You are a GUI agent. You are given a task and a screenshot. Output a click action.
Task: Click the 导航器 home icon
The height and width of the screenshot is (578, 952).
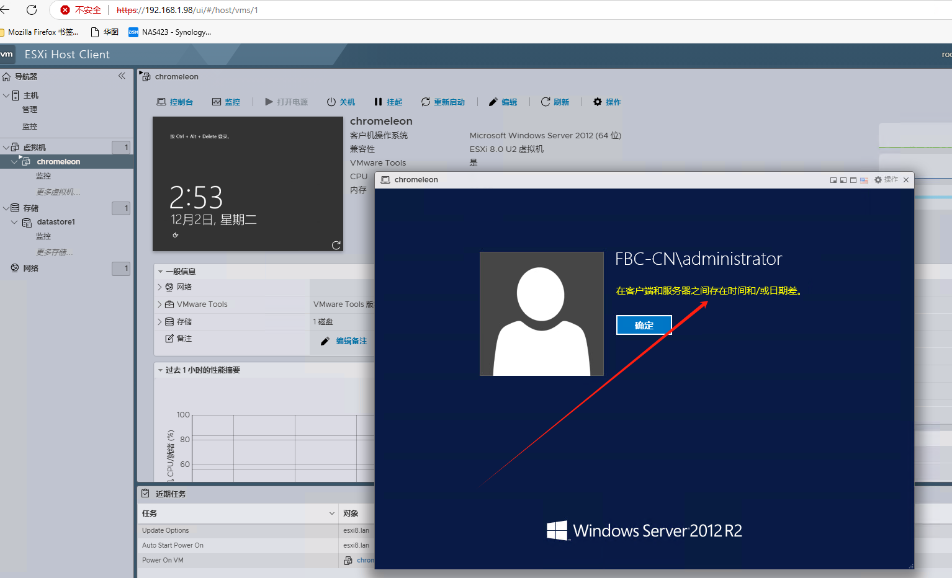(6, 77)
